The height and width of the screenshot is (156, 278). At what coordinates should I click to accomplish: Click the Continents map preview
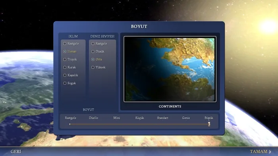tap(170, 69)
